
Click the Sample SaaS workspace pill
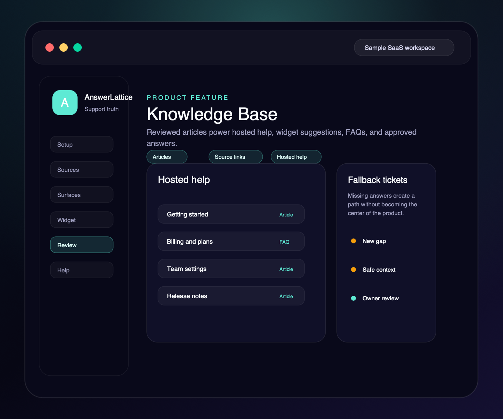[404, 47]
